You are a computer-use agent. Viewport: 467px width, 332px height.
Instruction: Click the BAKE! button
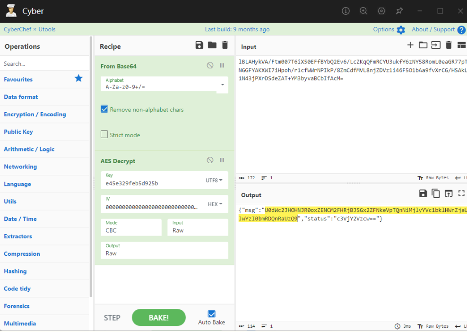[x=158, y=318]
